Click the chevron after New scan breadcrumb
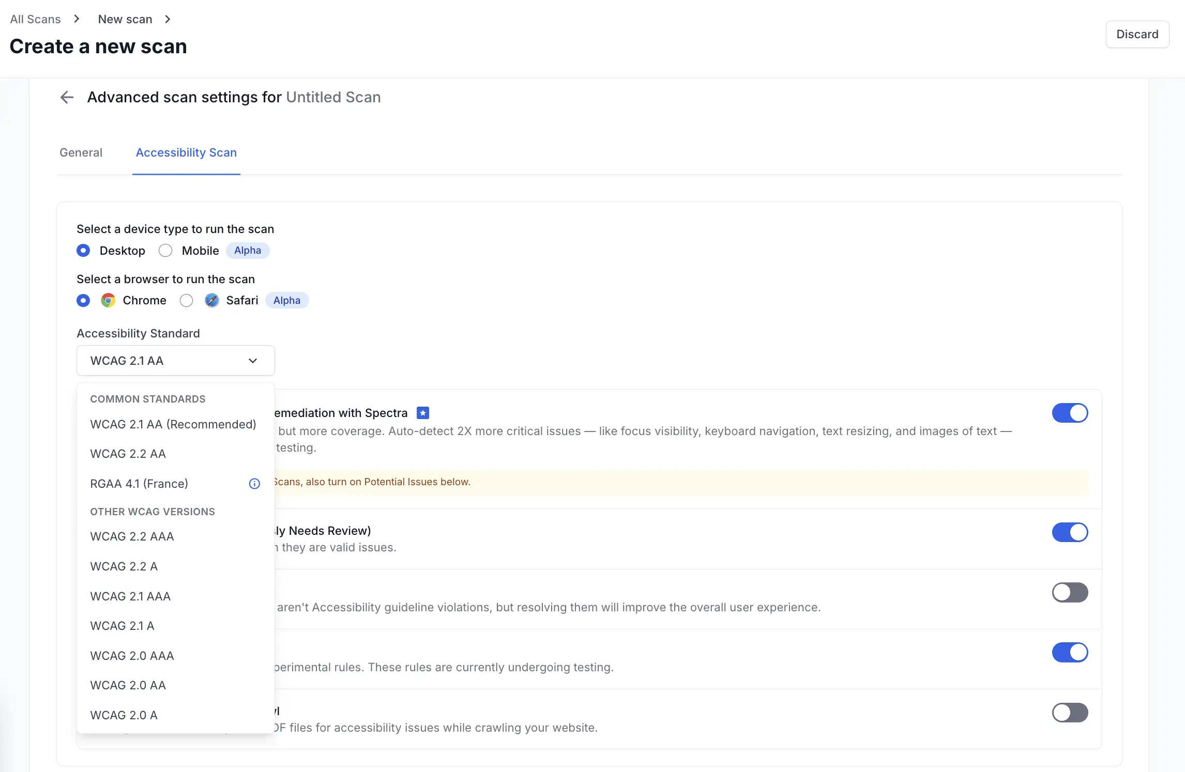This screenshot has height=772, width=1185. click(168, 19)
